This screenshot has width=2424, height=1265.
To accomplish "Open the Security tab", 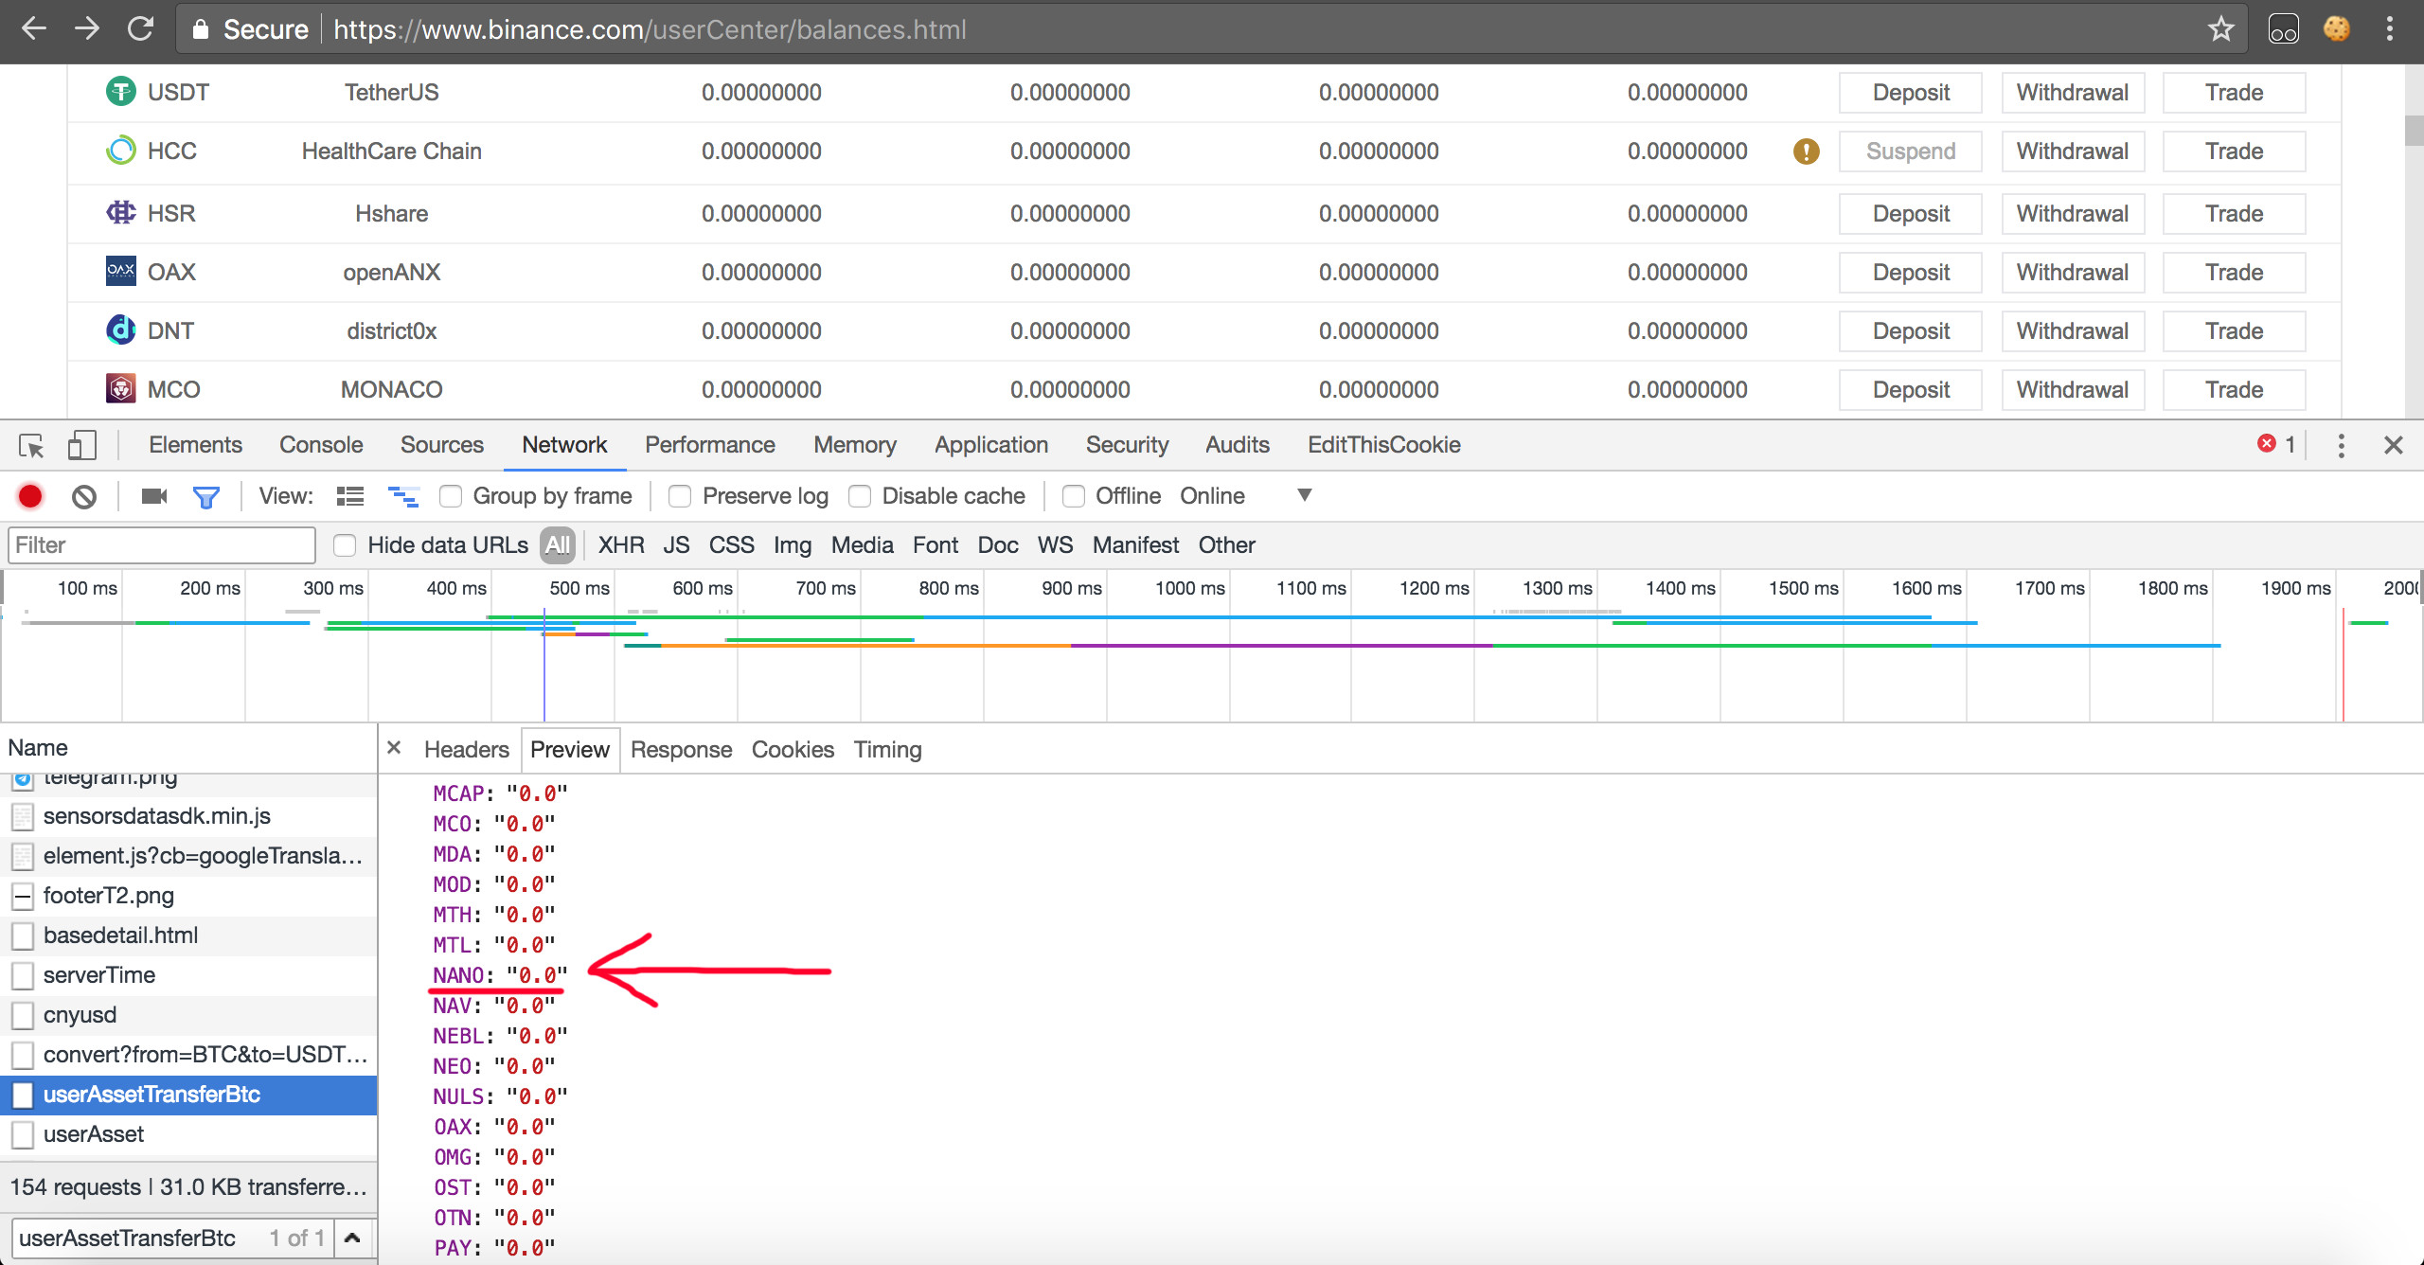I will (1127, 445).
